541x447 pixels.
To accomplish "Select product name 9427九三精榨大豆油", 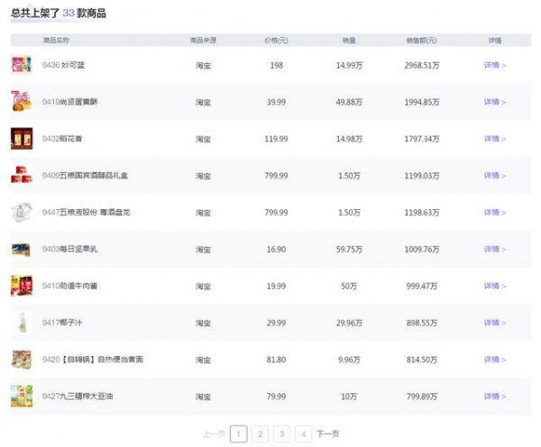I will click(x=78, y=397).
